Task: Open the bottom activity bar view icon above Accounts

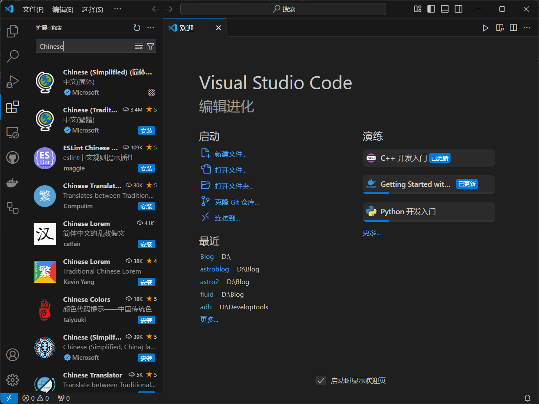Action: (x=13, y=208)
